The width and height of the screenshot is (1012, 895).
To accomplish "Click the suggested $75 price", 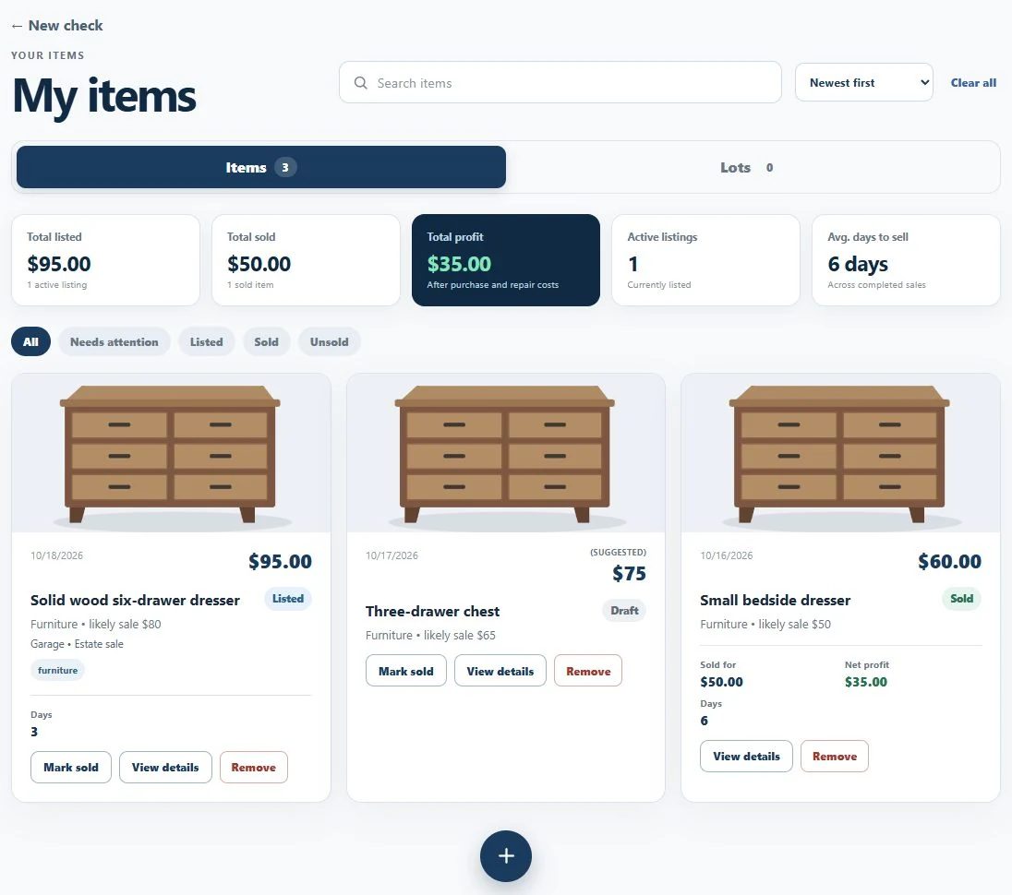I will [630, 573].
